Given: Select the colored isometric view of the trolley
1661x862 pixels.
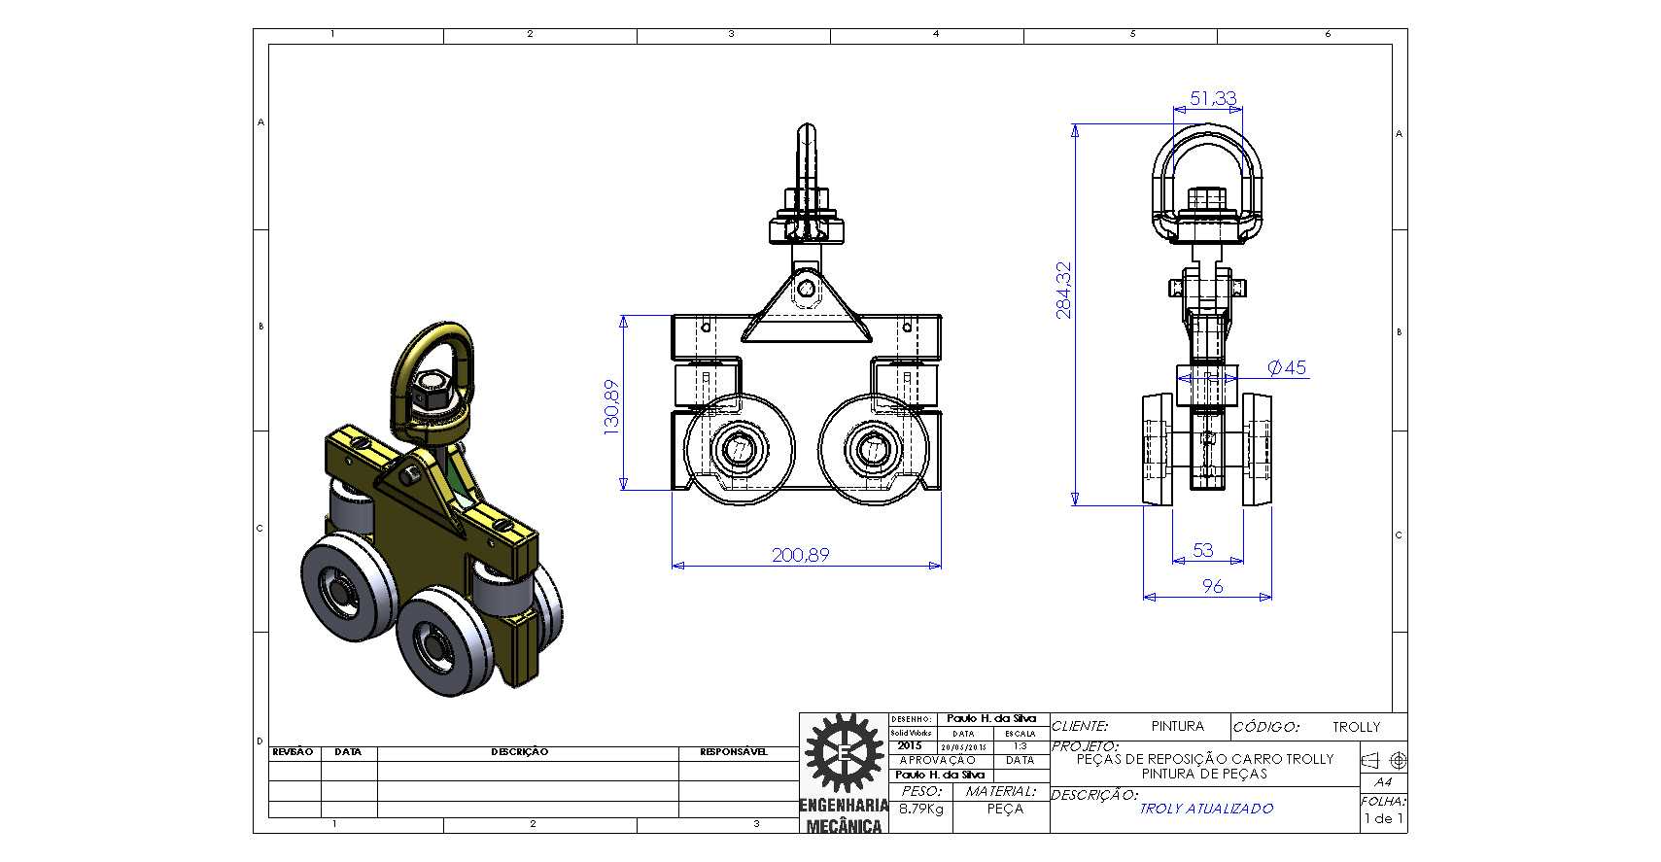Looking at the screenshot, I should pyautogui.click(x=432, y=509).
